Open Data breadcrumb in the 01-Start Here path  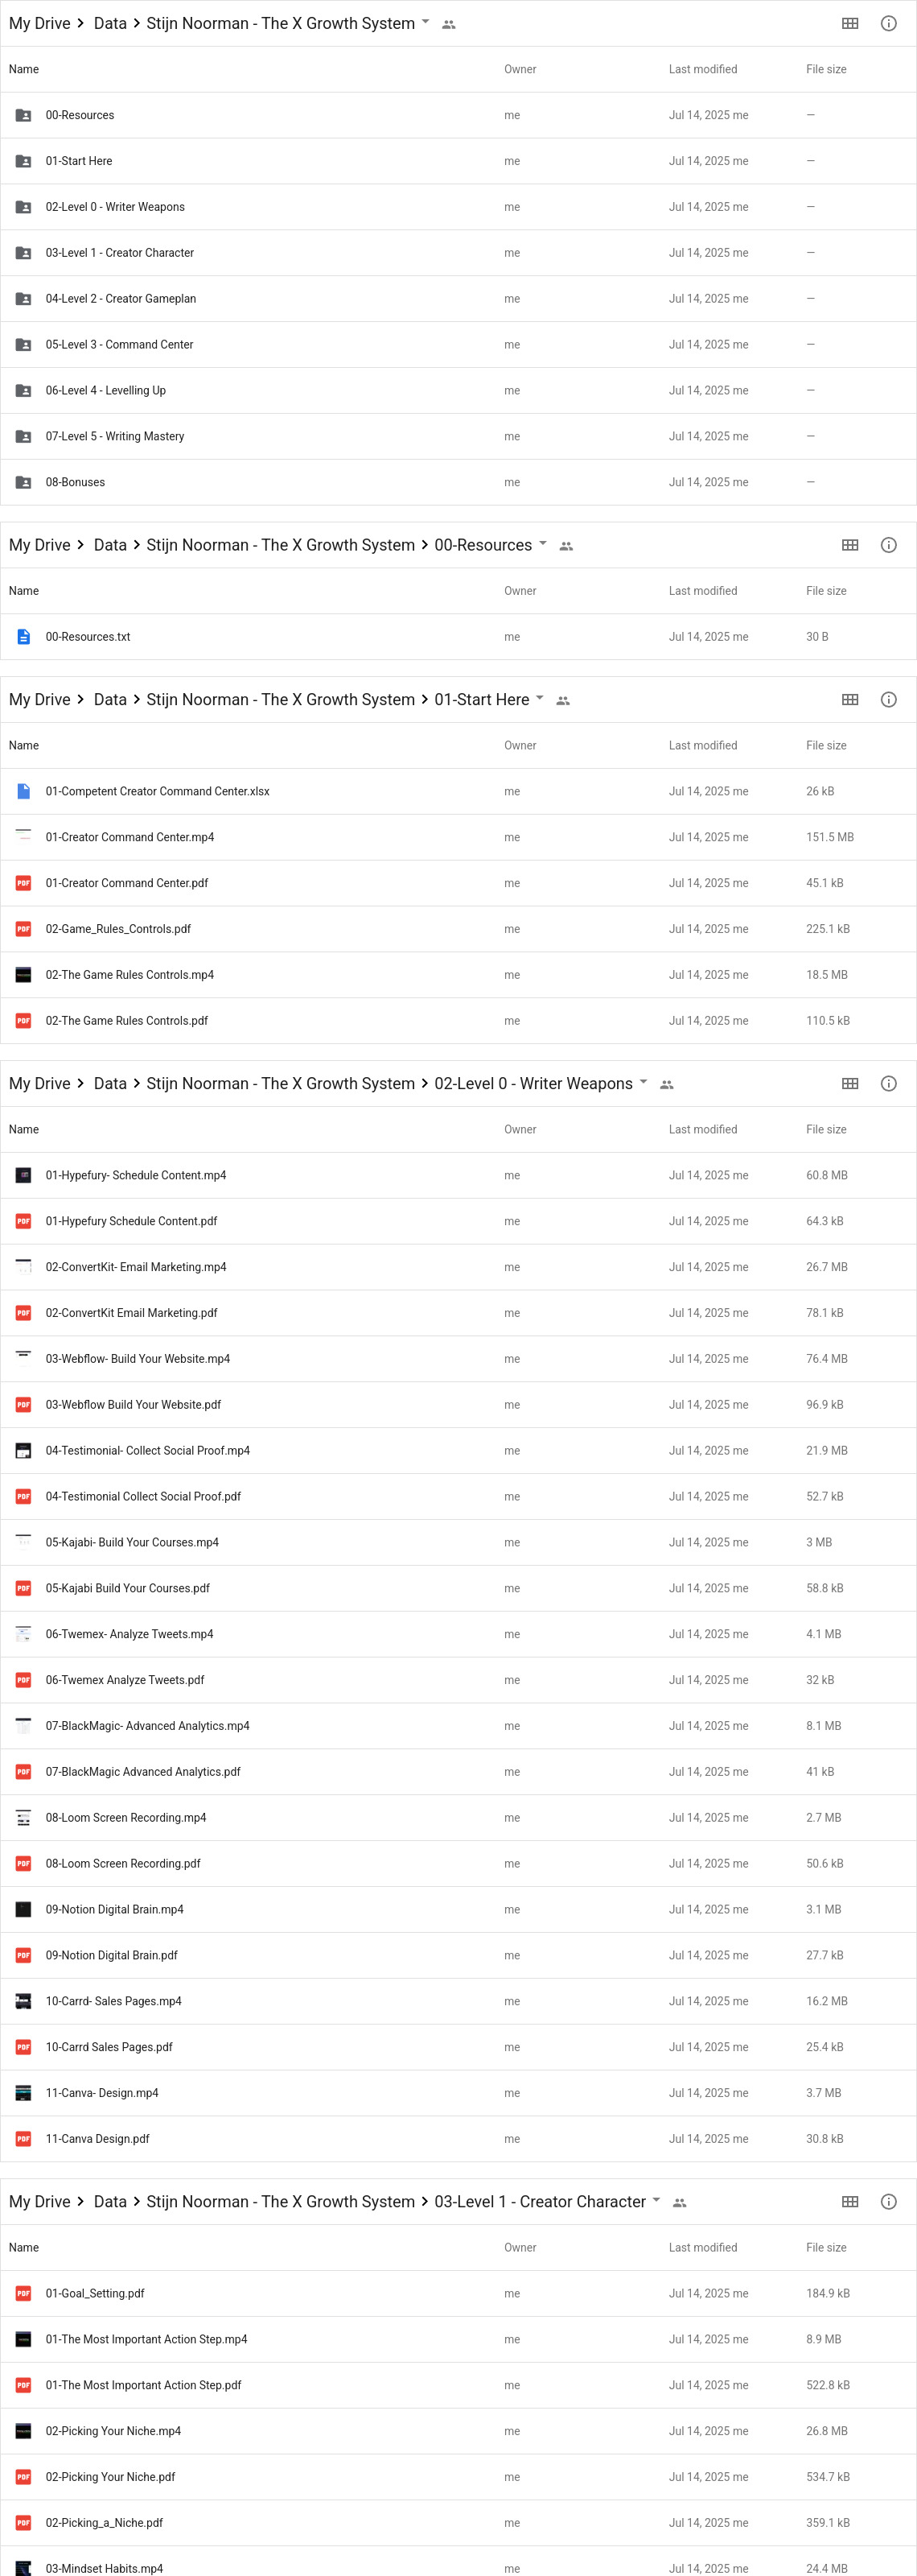[110, 700]
